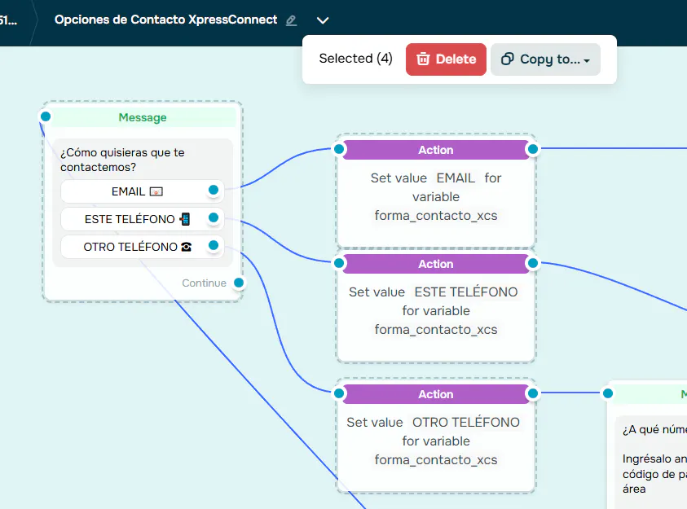Click input connector of EMAIL Action node

pyautogui.click(x=338, y=149)
